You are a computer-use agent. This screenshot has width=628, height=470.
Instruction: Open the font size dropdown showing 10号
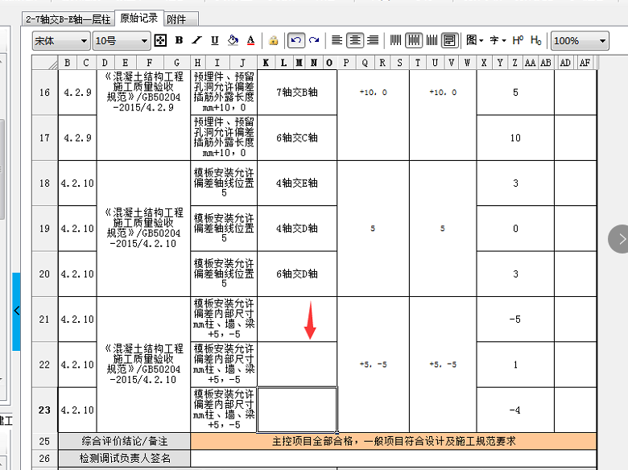click(x=122, y=40)
